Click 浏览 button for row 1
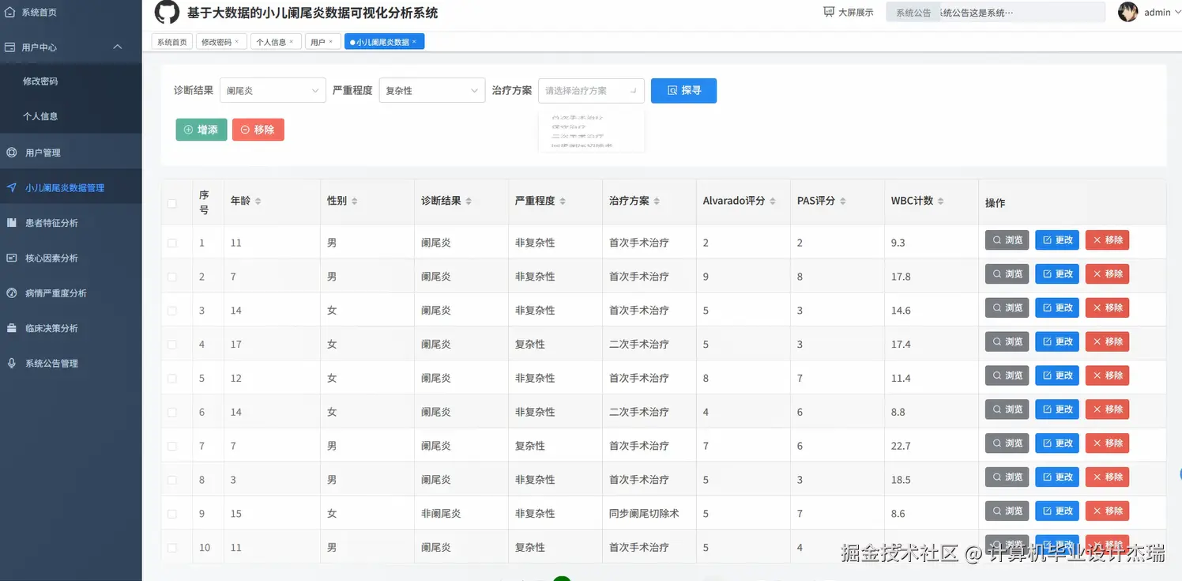Image resolution: width=1182 pixels, height=581 pixels. (1007, 240)
